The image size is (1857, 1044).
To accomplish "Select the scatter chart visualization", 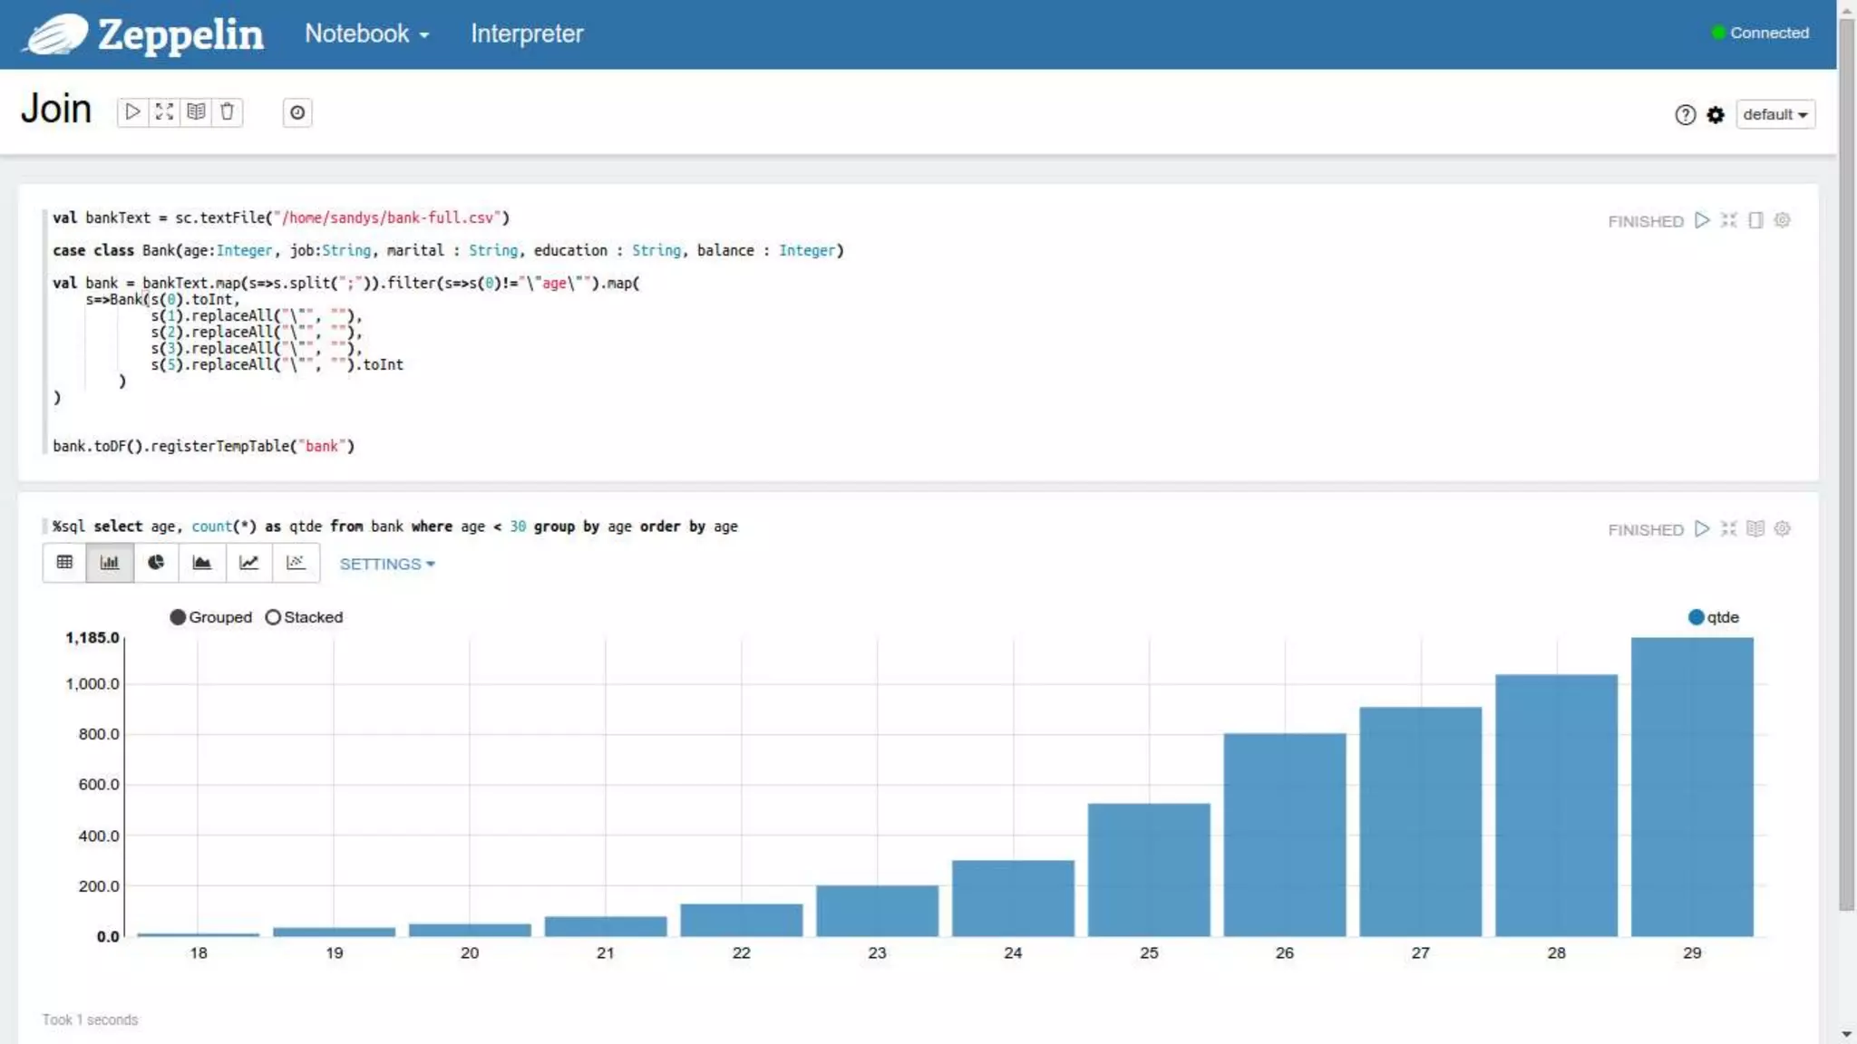I will [296, 563].
